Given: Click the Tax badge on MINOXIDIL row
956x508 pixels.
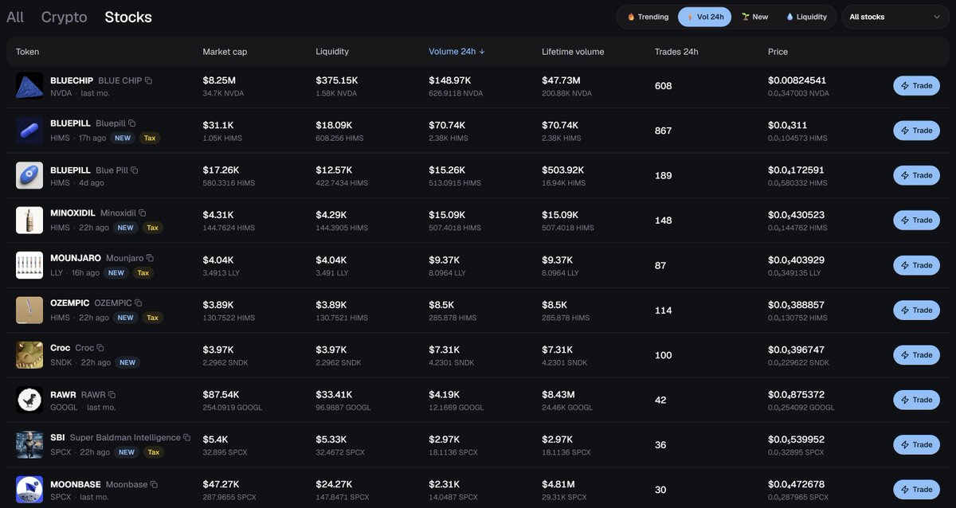Looking at the screenshot, I should (152, 228).
